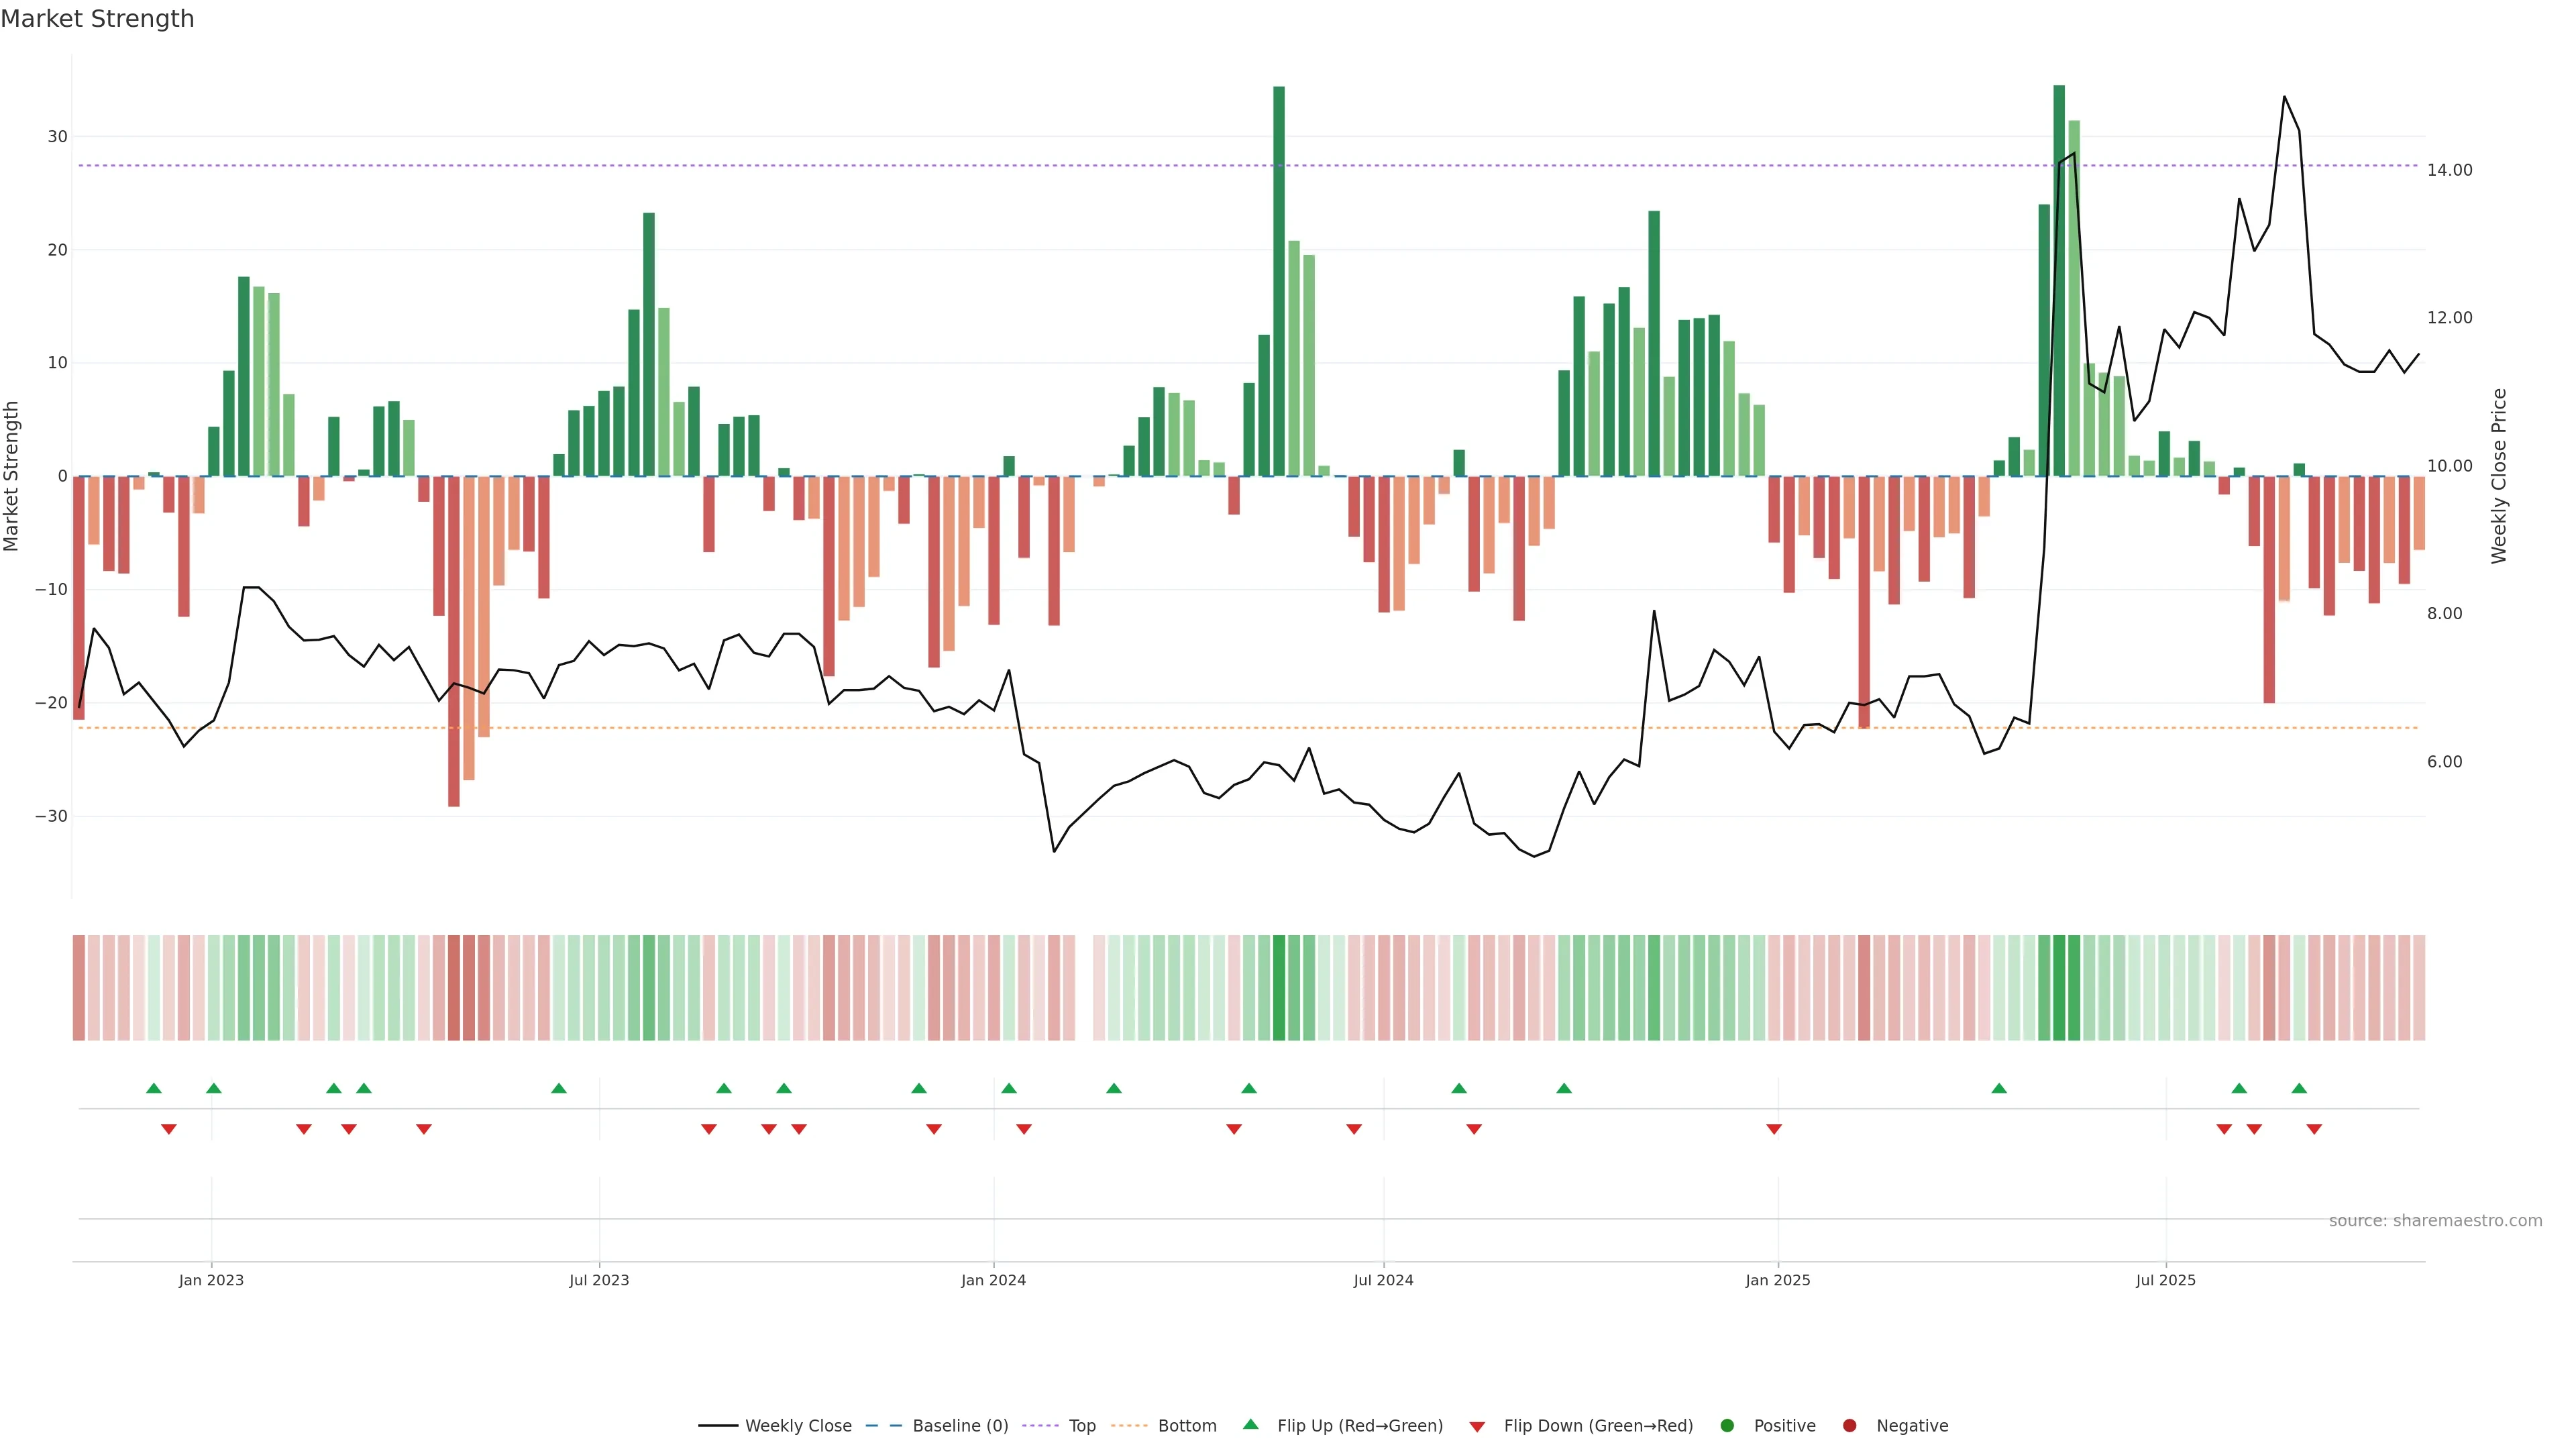2576x1449 pixels.
Task: Click the Weekly Close Price axis title
Action: pos(2499,476)
